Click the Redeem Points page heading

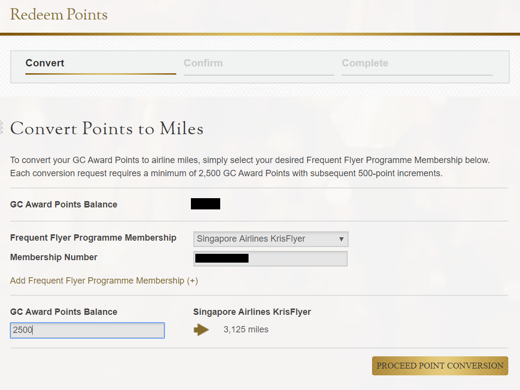(x=59, y=15)
